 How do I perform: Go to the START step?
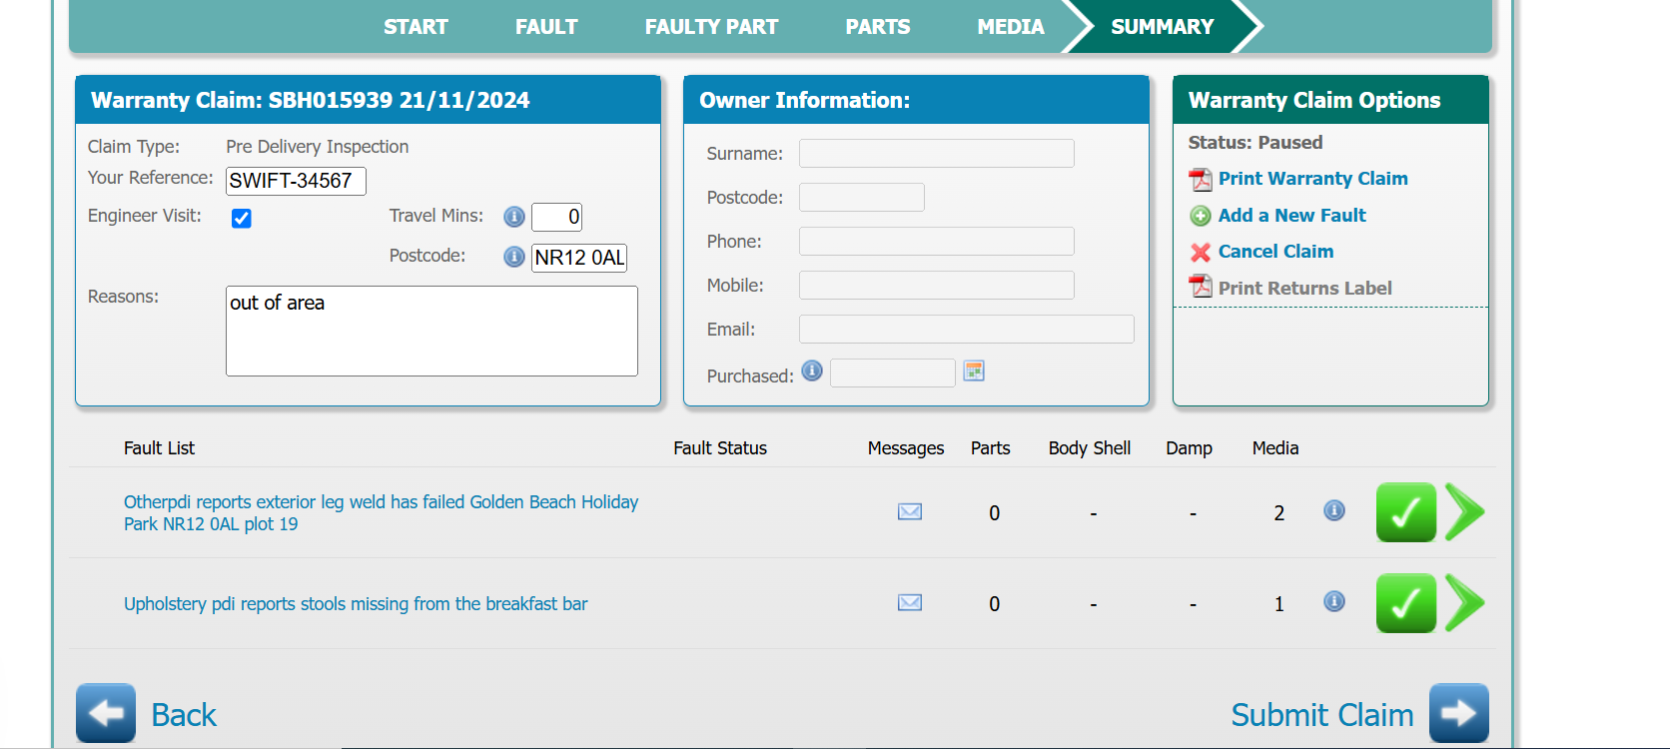tap(416, 27)
